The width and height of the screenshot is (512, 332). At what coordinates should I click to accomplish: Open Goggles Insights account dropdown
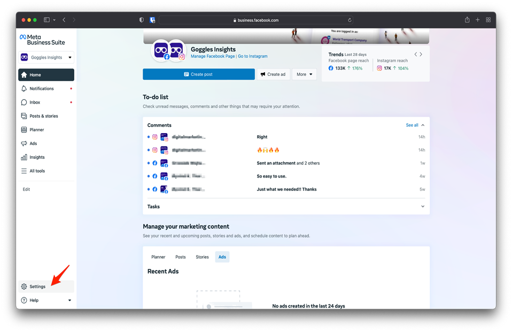(x=46, y=57)
